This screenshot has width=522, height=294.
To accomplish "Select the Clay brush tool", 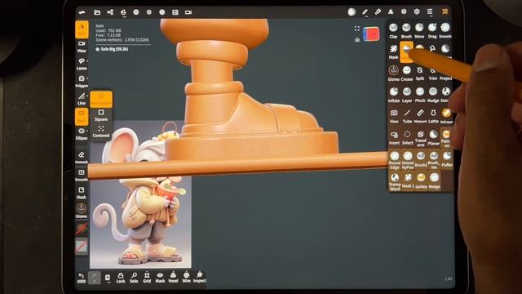I will click(393, 31).
